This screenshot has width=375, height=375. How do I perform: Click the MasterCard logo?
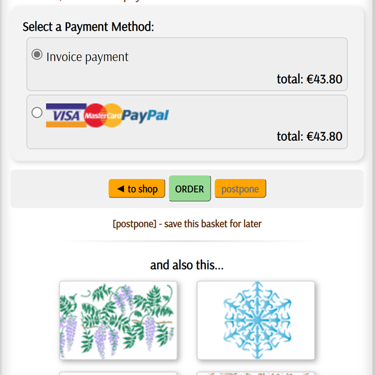(103, 115)
